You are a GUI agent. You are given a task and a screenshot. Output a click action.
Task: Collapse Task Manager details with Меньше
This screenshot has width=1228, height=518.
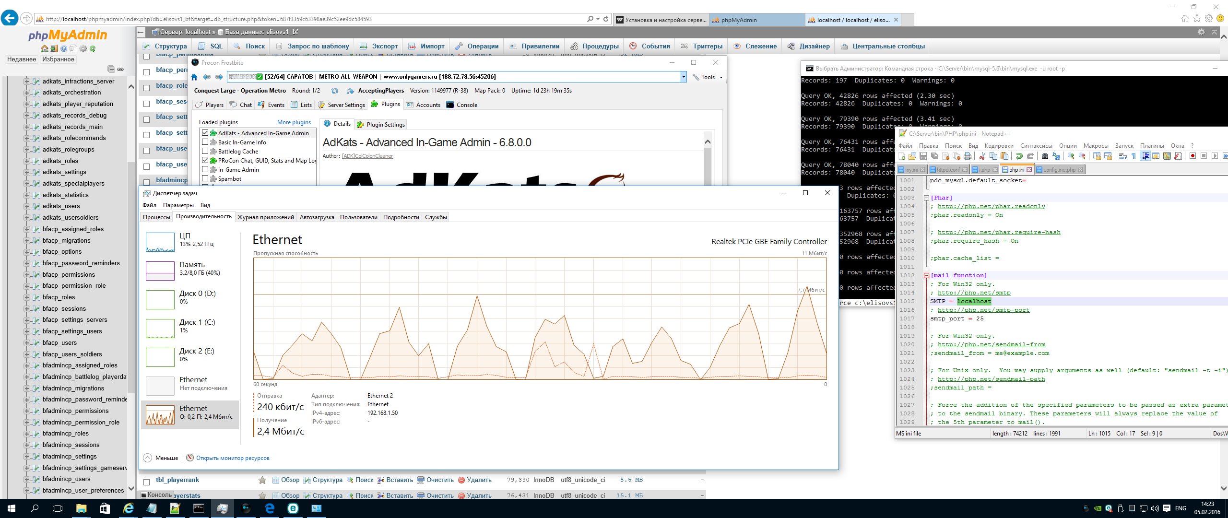coord(161,458)
